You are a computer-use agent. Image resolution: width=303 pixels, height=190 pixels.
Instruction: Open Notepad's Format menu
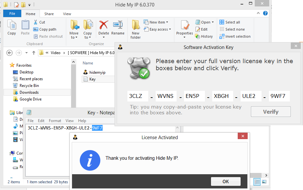(x=55, y=121)
